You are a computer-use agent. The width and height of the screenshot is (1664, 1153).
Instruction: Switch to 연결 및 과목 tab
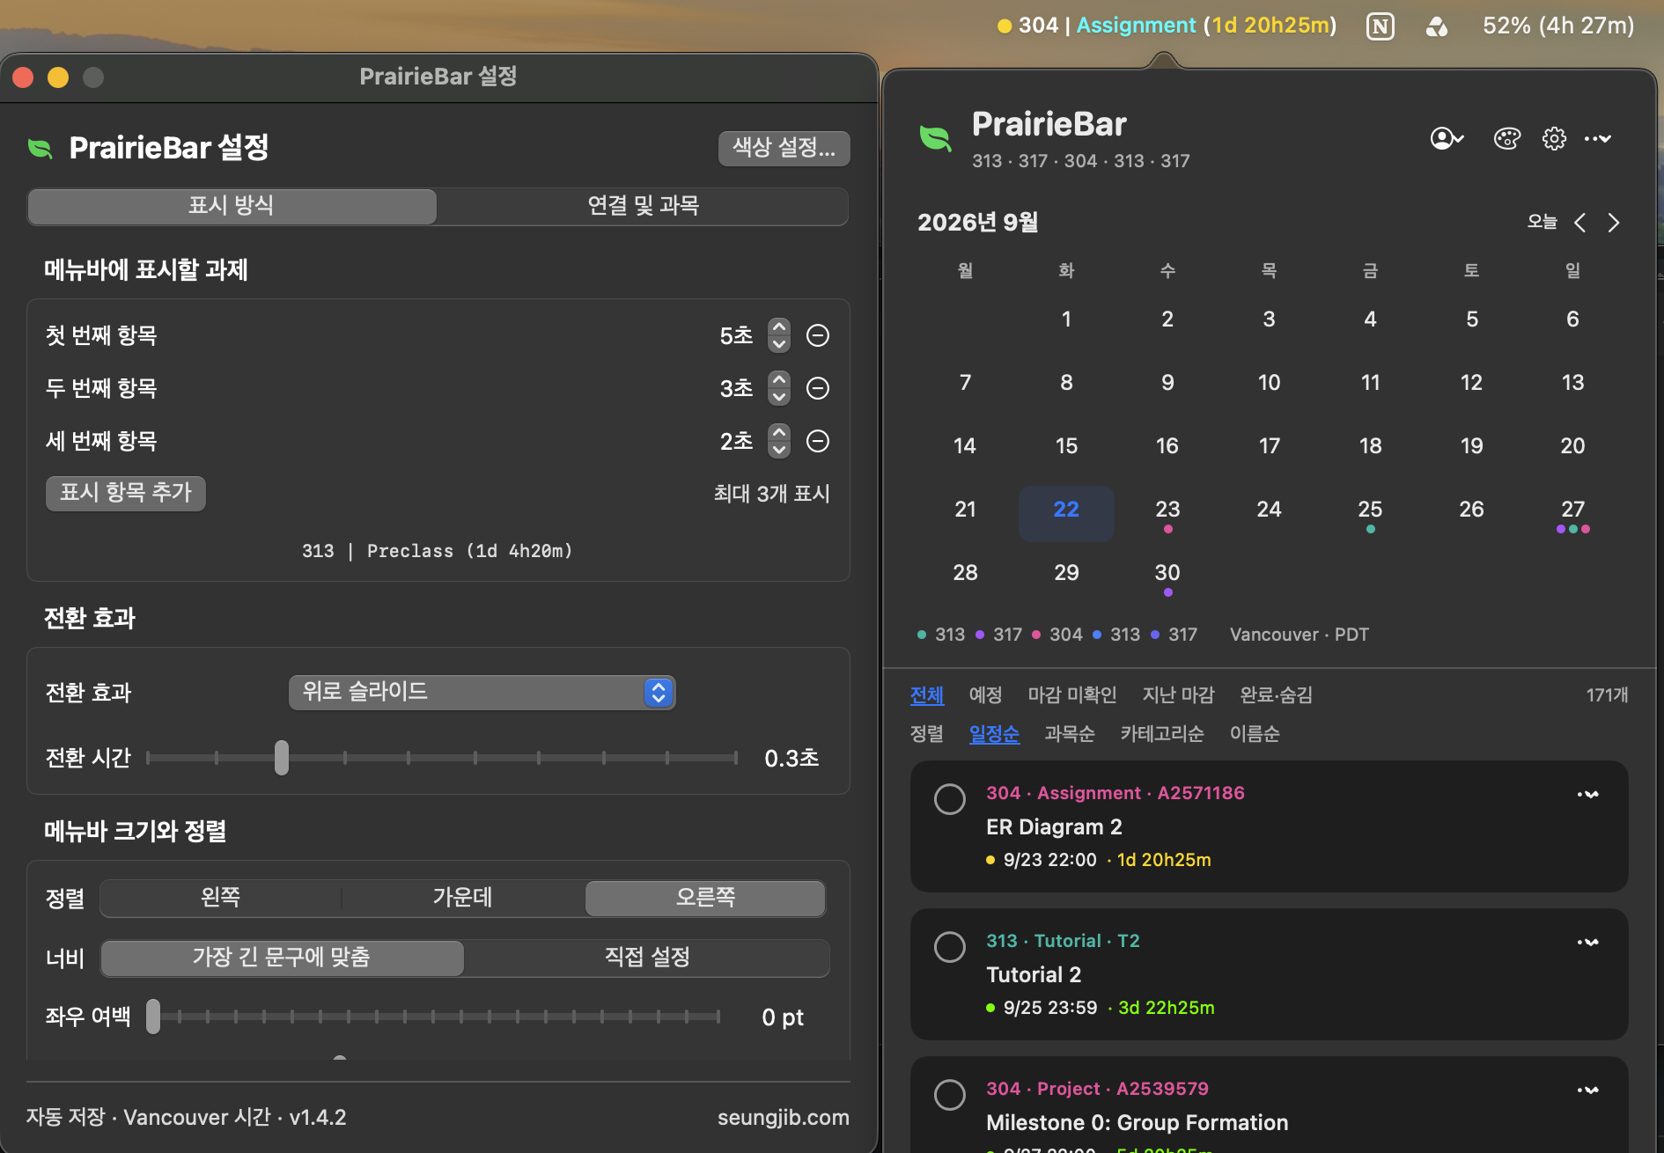643,206
